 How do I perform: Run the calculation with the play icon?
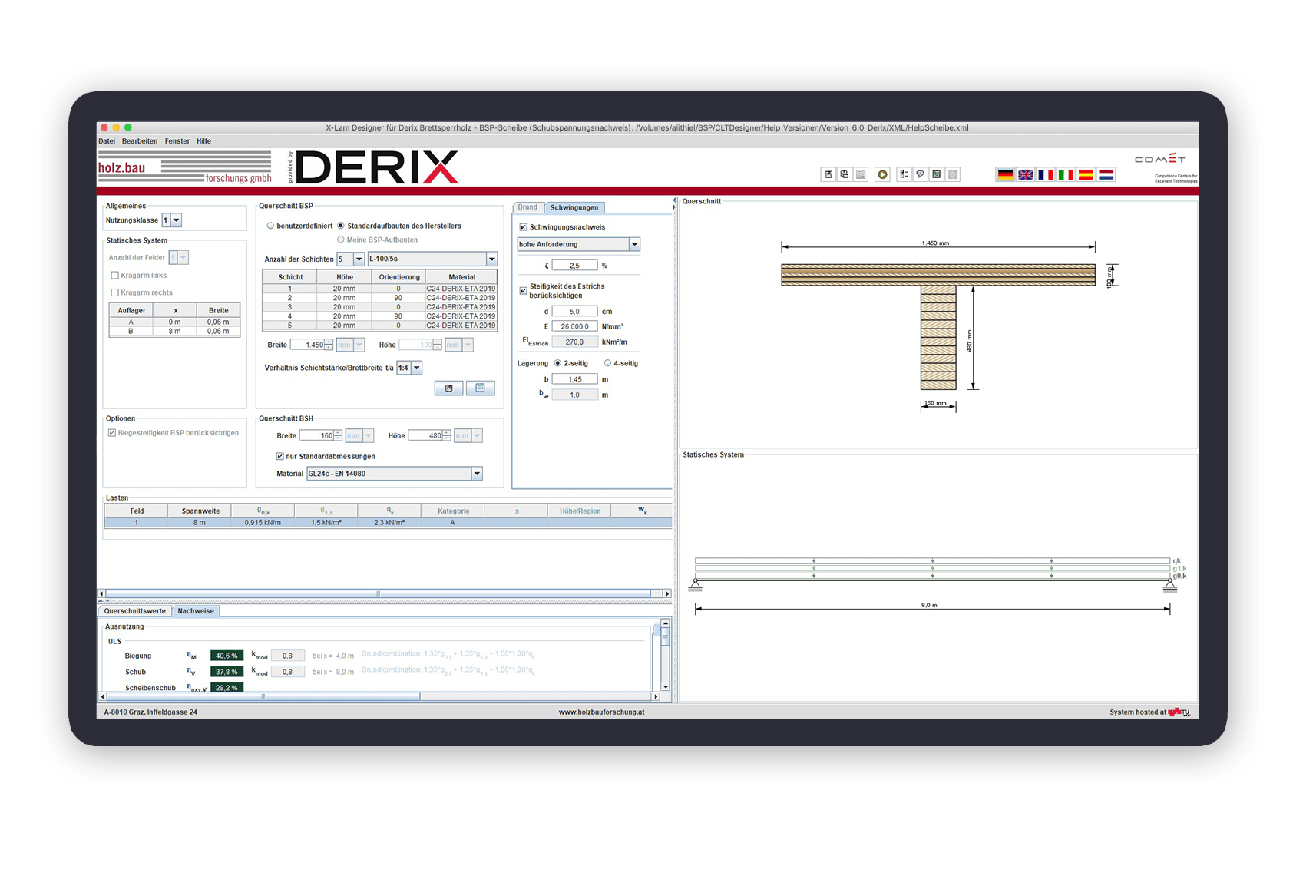(883, 174)
